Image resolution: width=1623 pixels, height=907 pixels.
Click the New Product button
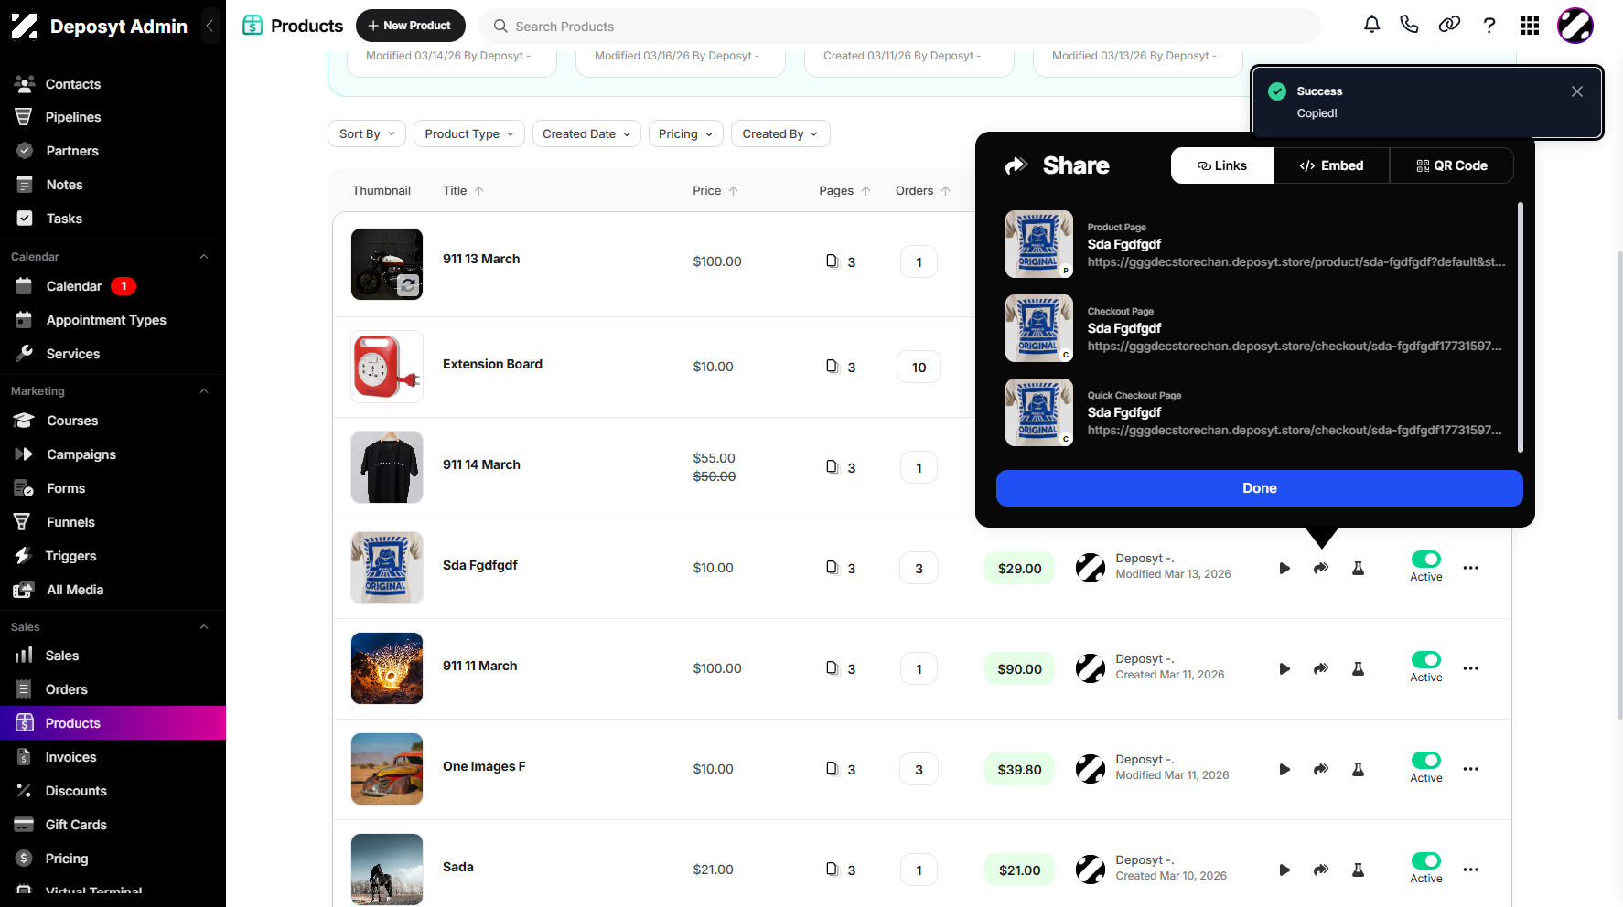tap(410, 26)
